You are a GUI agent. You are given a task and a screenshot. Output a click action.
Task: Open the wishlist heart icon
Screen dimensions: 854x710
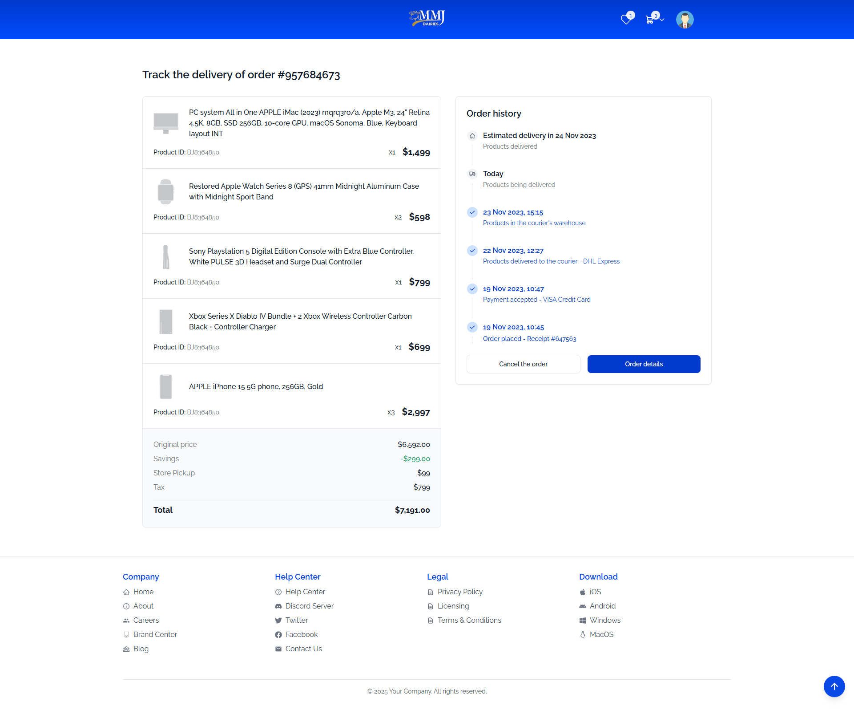(626, 19)
